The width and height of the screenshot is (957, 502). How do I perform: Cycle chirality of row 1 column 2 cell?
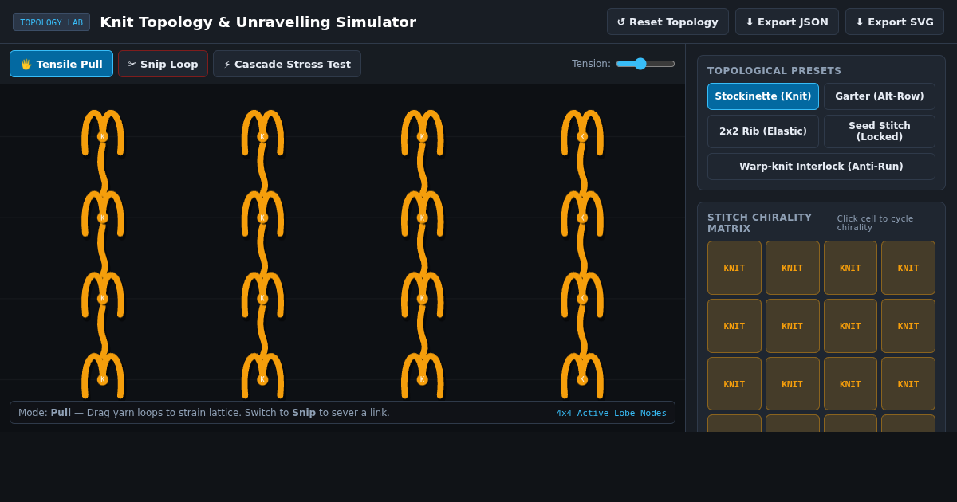click(x=792, y=268)
